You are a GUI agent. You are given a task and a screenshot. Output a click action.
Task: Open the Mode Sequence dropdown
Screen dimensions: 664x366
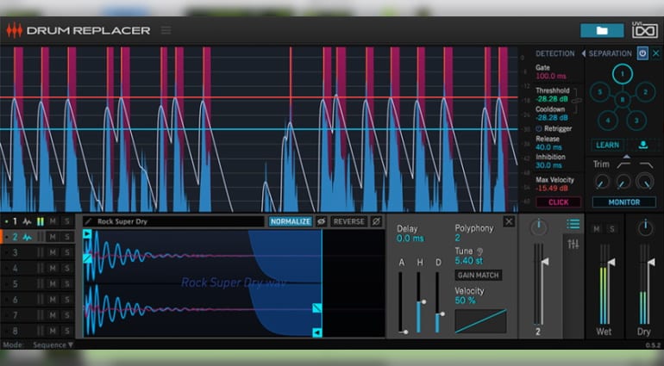pyautogui.click(x=53, y=344)
